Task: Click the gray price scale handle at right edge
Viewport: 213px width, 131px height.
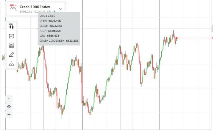Action: [212, 28]
